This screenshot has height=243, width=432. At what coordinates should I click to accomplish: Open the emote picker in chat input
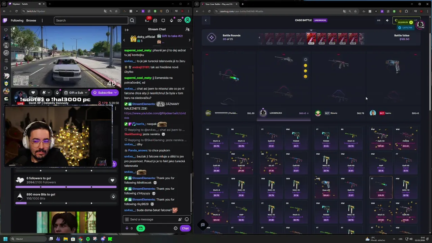(x=187, y=219)
